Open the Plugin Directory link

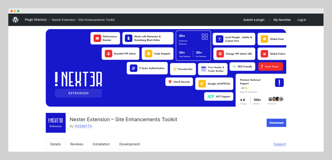tap(36, 20)
